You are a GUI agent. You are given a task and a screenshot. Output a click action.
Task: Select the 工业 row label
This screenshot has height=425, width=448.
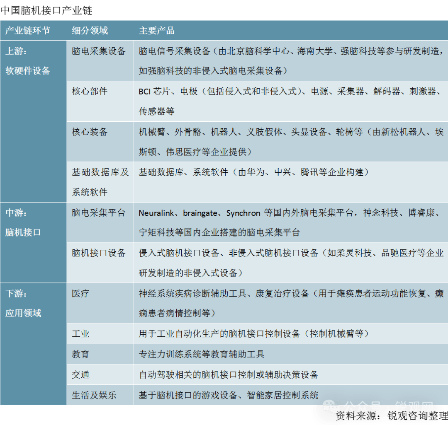80,334
